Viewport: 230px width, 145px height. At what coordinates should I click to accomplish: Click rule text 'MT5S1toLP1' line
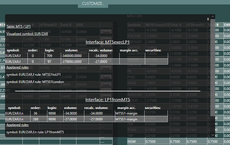(x=34, y=75)
